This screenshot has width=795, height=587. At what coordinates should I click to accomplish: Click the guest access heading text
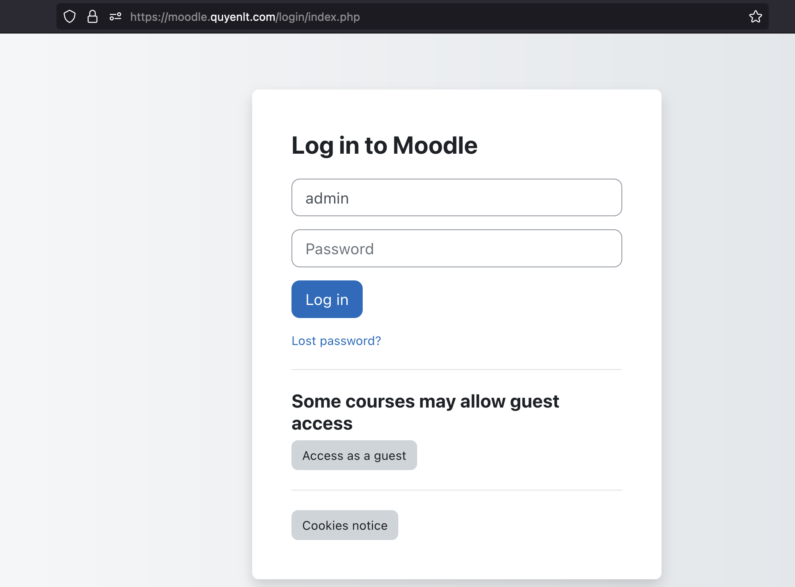click(x=425, y=412)
